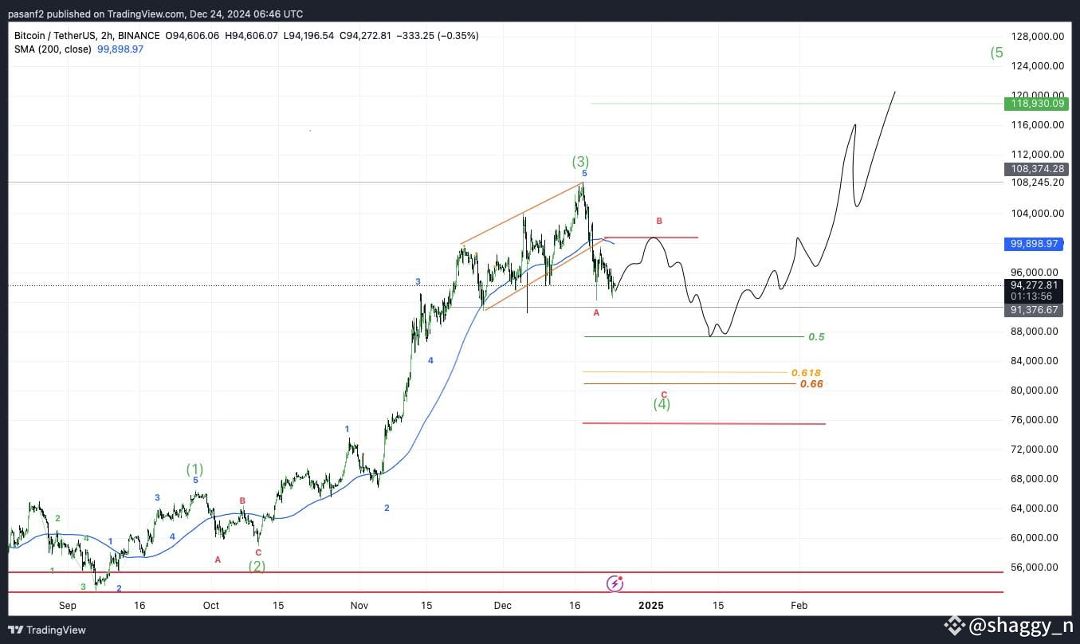Viewport: 1080px width, 644px height.
Task: Click the green (2) wave label
Action: pos(257,567)
